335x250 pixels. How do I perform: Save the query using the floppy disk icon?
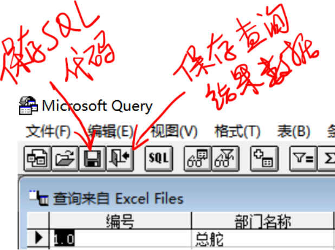(92, 159)
